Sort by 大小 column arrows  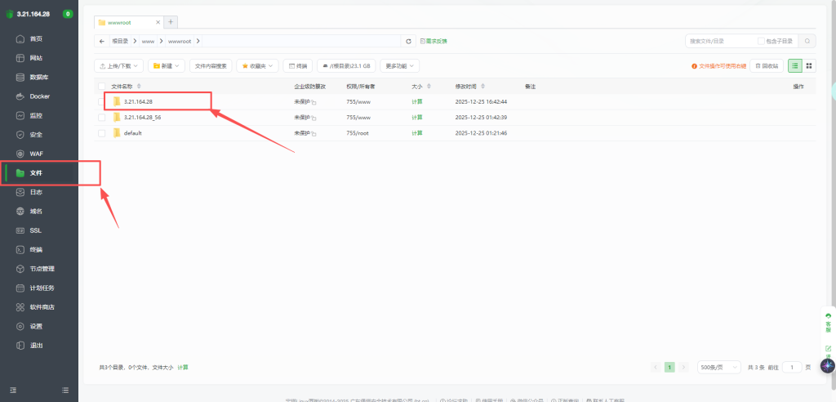429,86
